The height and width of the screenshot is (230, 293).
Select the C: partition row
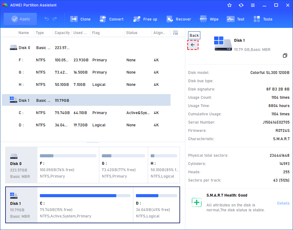click(86, 113)
